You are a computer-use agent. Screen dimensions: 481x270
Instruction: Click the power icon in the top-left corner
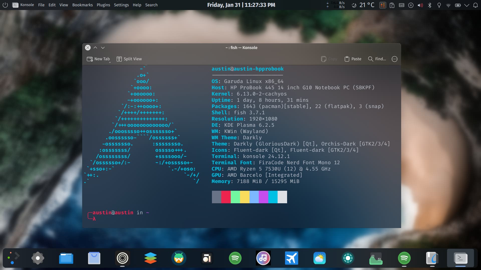[5, 5]
